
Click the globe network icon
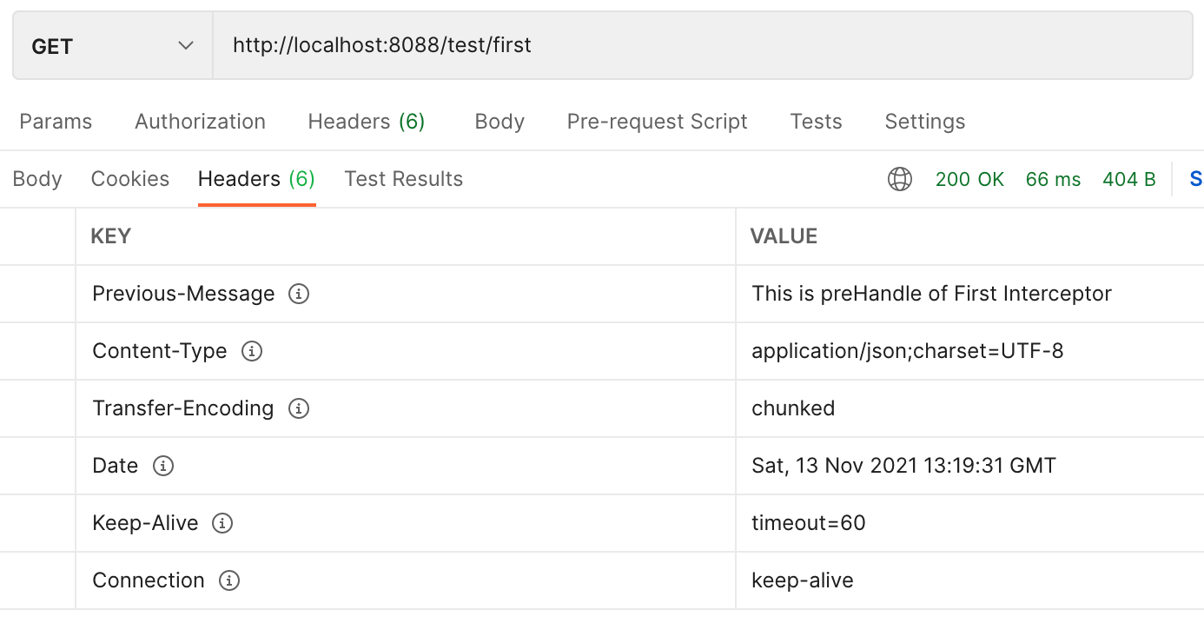(900, 179)
